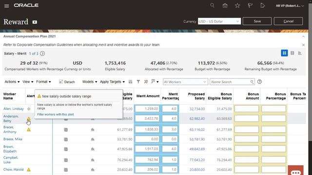Click the Merit Amount column header
Screen dimensions: 312x175
coord(148,96)
